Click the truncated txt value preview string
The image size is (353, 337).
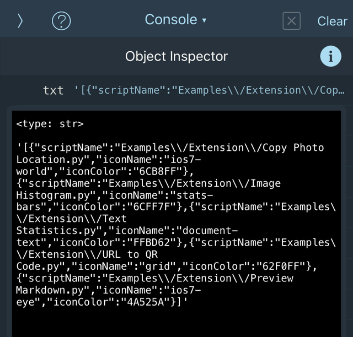click(x=210, y=90)
